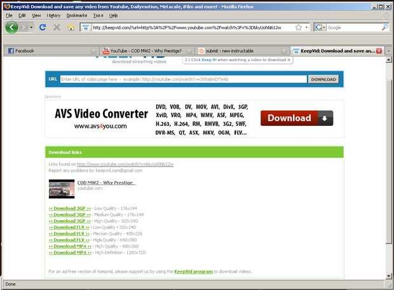Click the Stop loading X icon
The height and width of the screenshot is (290, 394).
point(57,27)
